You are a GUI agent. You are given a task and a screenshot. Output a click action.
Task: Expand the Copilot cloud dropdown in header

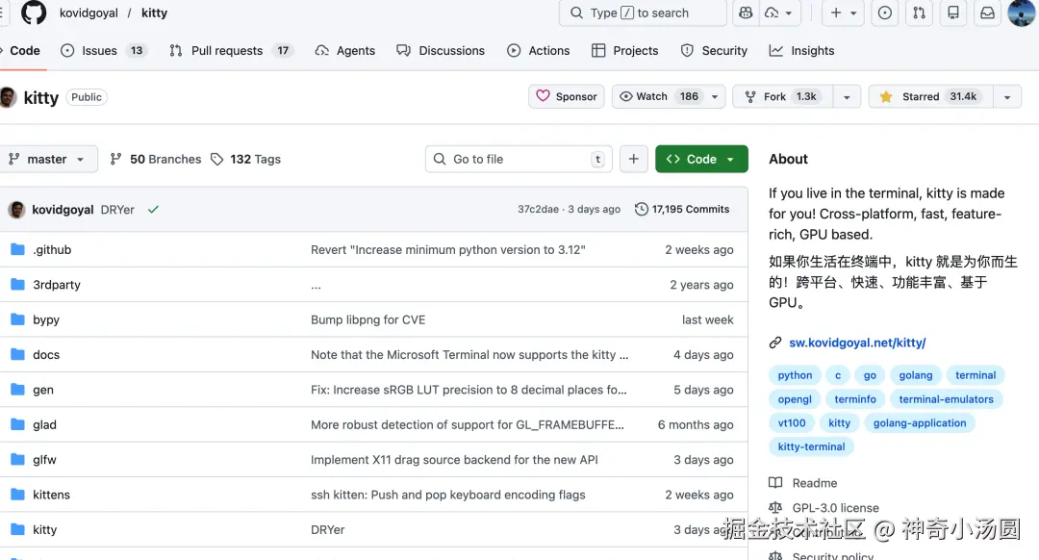[780, 13]
